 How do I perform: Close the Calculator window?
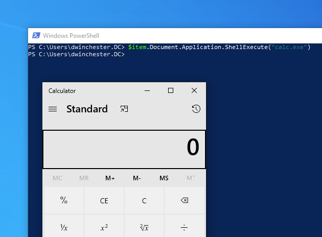tap(194, 90)
